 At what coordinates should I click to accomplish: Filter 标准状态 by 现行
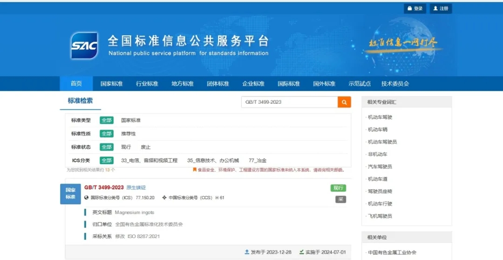click(126, 147)
